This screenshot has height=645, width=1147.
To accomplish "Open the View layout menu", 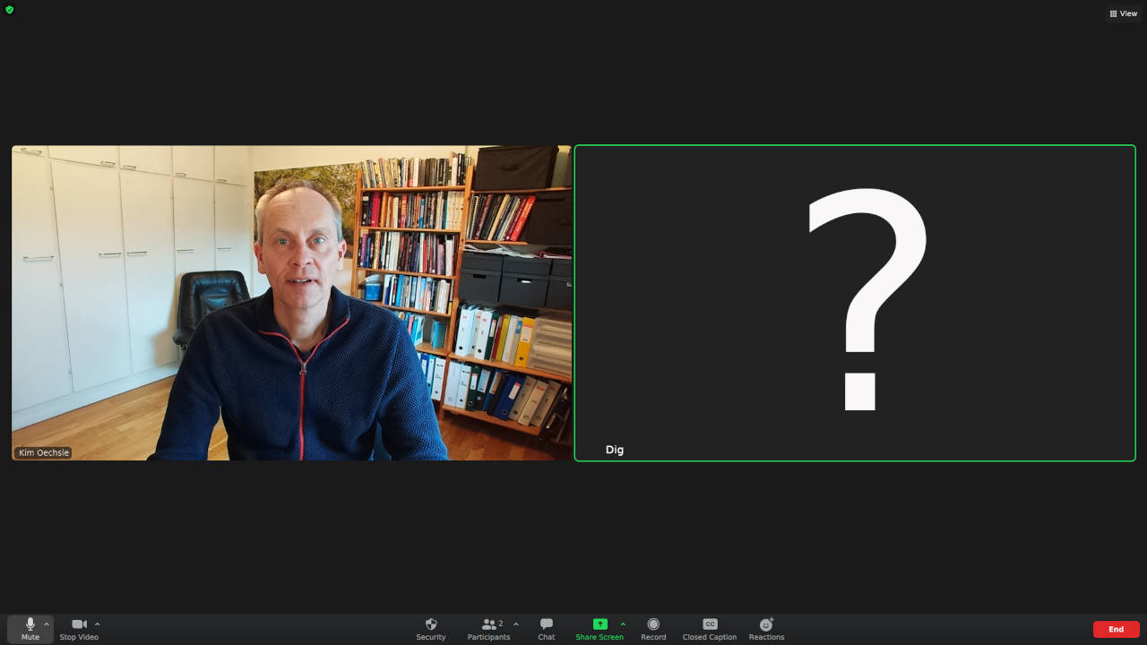I will [1123, 13].
